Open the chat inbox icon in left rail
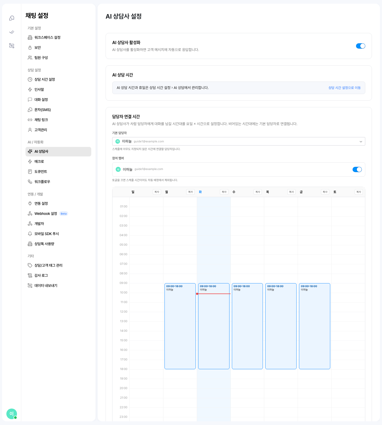The height and width of the screenshot is (425, 382). (x=12, y=18)
